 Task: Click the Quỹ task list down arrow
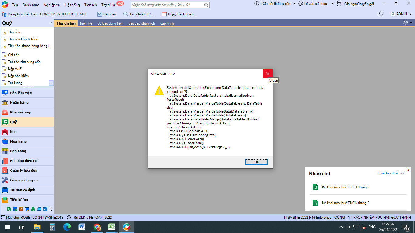[51, 83]
